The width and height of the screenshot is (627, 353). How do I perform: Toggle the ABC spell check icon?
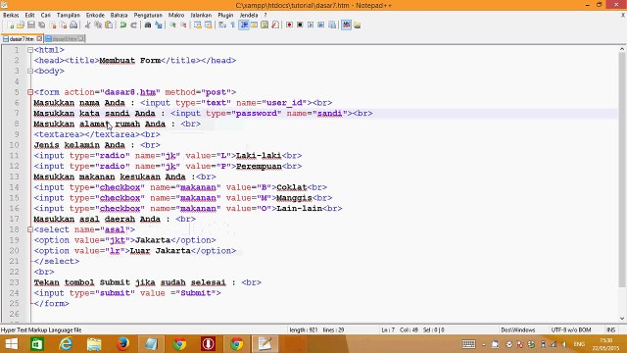coord(346,25)
